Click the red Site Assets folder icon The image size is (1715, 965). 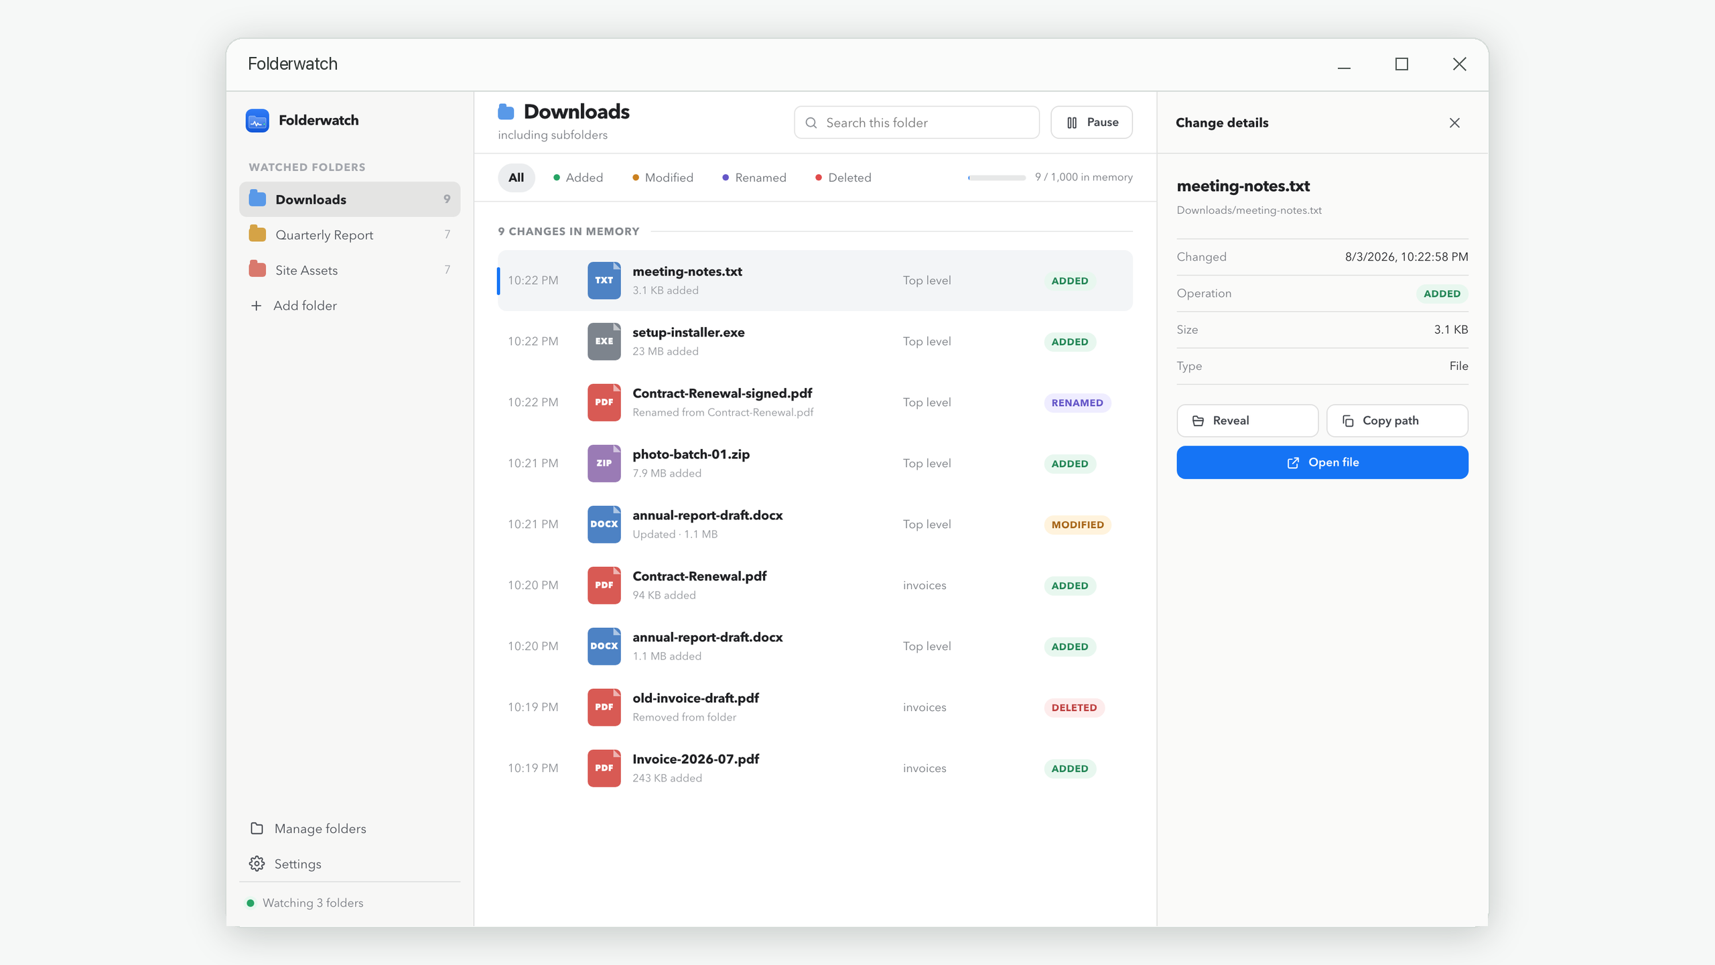tap(257, 269)
